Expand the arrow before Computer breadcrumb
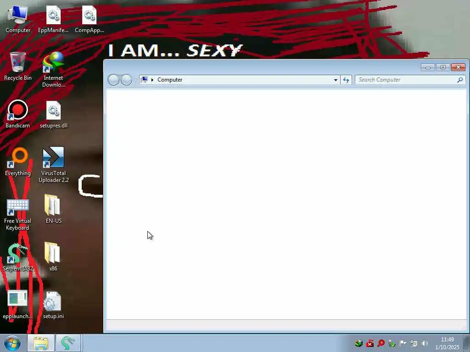Viewport: 470px width, 352px height. coord(152,80)
